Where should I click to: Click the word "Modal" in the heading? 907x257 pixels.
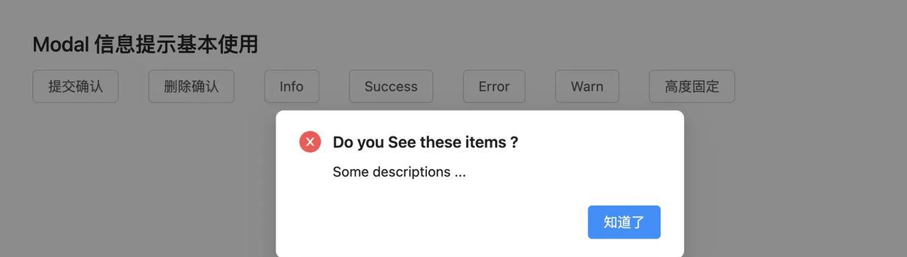tap(61, 44)
